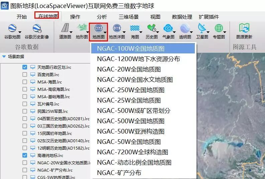Screen dimensions: 265x179
Task: Uncheck the 高德纯地标.lrc layer checkbox
Action: tap(25, 155)
